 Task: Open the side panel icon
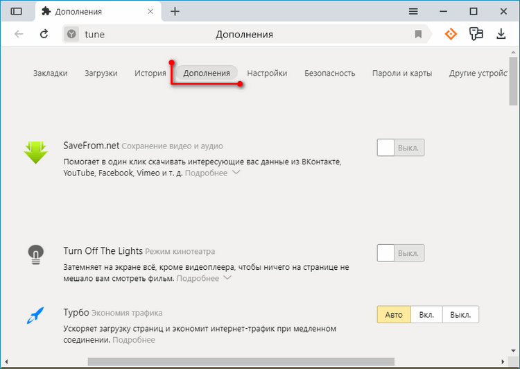click(x=16, y=12)
